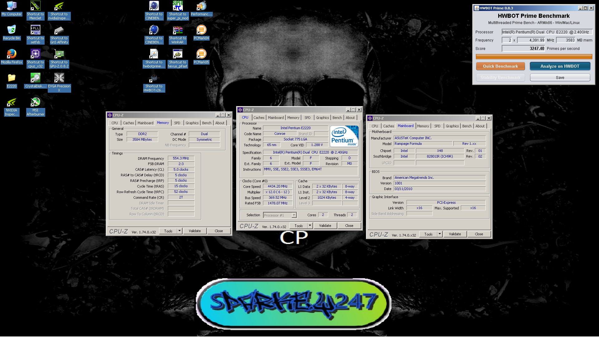Launch the hwbotprime shortcut icon
This screenshot has width=599, height=337.
pos(154,58)
